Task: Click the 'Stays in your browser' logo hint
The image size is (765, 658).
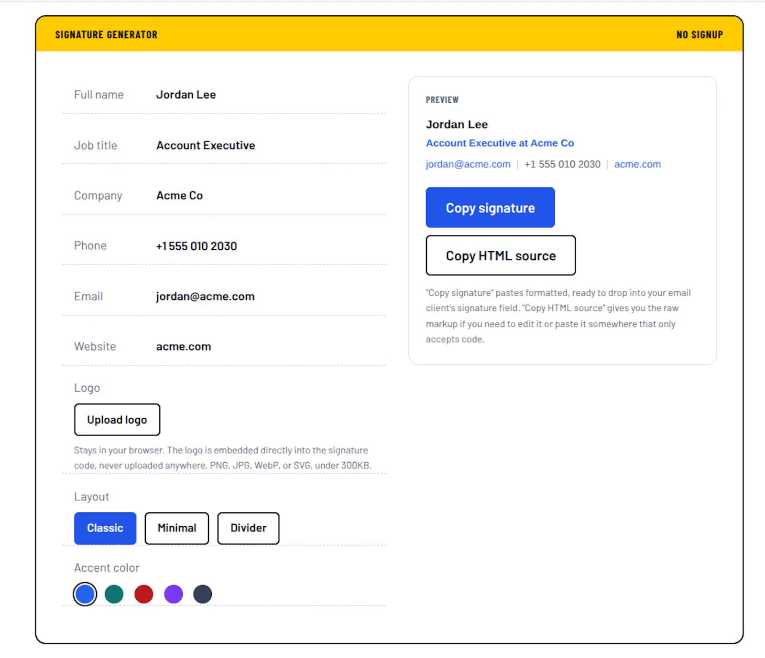Action: pos(223,457)
